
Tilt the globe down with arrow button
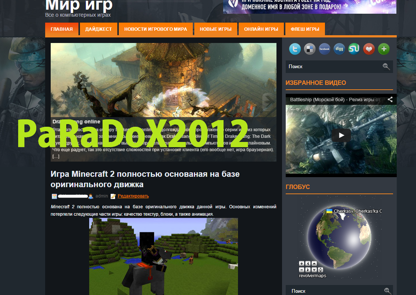pos(314,269)
